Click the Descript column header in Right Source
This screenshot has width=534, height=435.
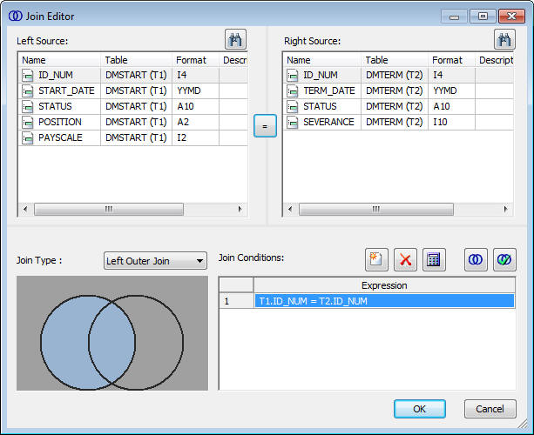click(x=495, y=60)
